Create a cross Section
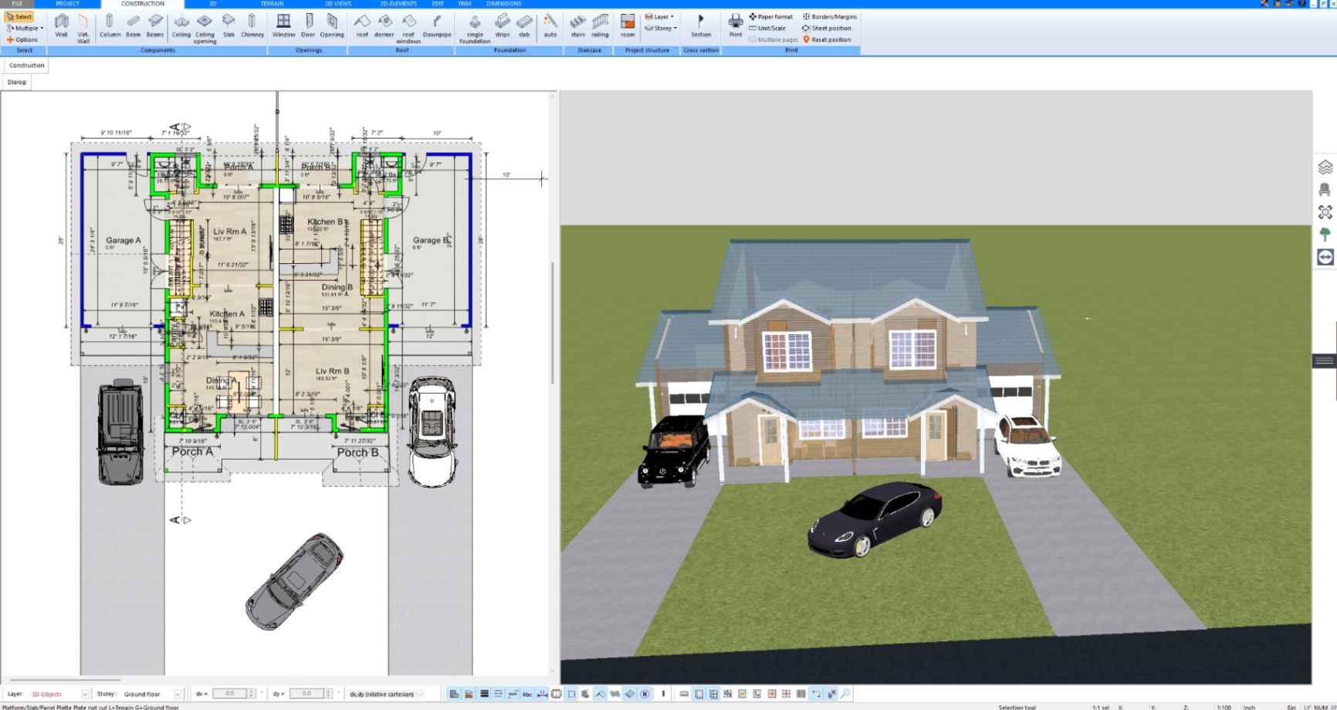1337x710 pixels. [x=701, y=25]
